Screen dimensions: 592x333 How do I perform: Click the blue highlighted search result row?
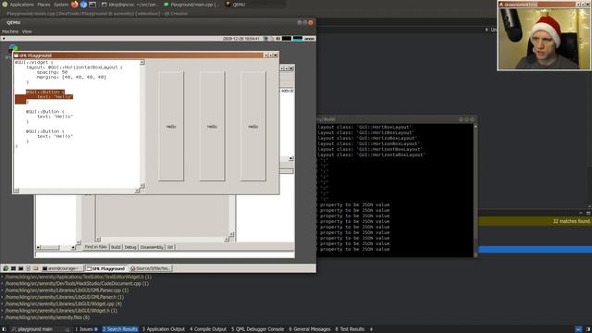(535, 249)
